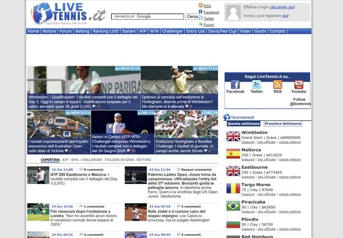This screenshot has height=238, width=343.
Task: Click the Eastbourne British flag icon
Action: tap(233, 171)
